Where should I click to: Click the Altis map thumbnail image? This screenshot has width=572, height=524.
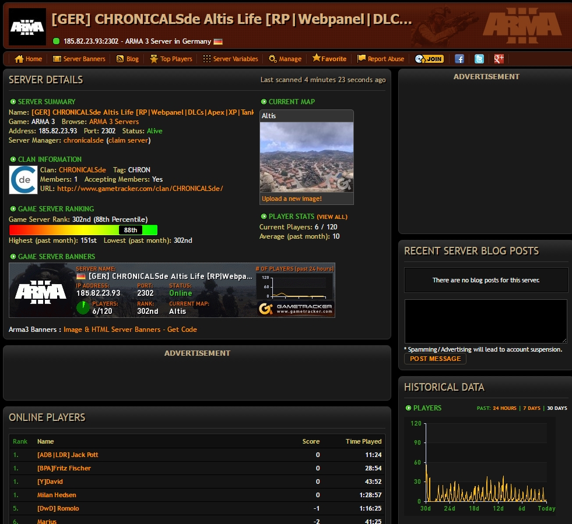[306, 157]
